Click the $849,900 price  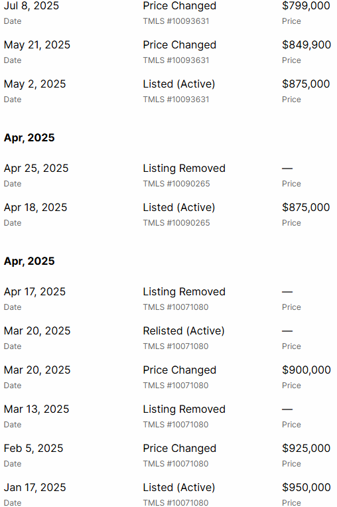click(x=306, y=45)
